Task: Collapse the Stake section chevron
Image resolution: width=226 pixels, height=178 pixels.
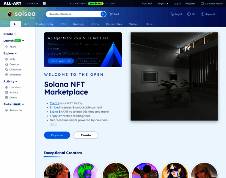Action: 23,104
